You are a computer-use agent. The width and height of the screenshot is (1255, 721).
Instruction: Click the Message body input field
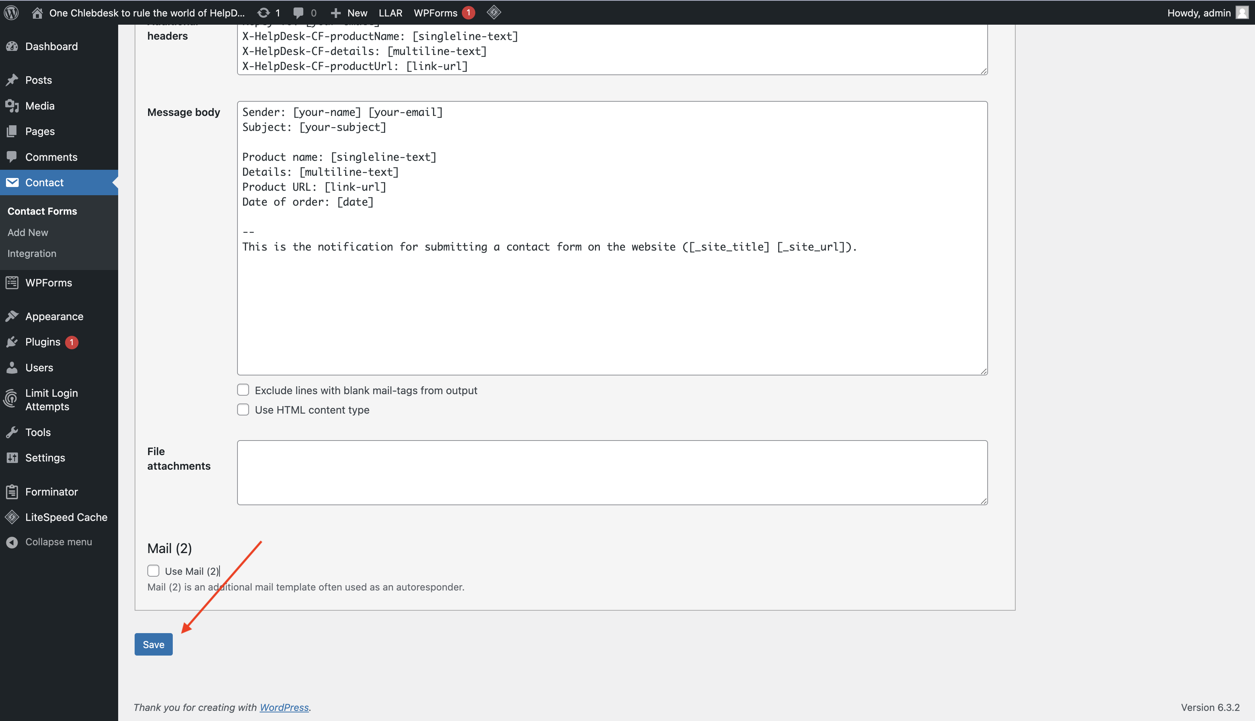click(612, 237)
